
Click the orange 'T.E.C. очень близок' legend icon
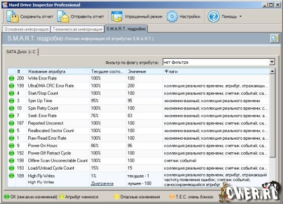click(x=172, y=196)
